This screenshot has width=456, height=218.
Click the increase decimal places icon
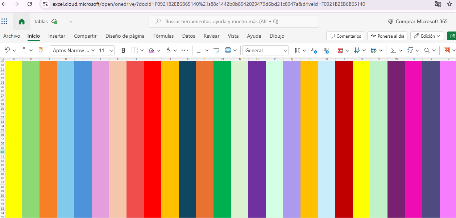(314, 50)
